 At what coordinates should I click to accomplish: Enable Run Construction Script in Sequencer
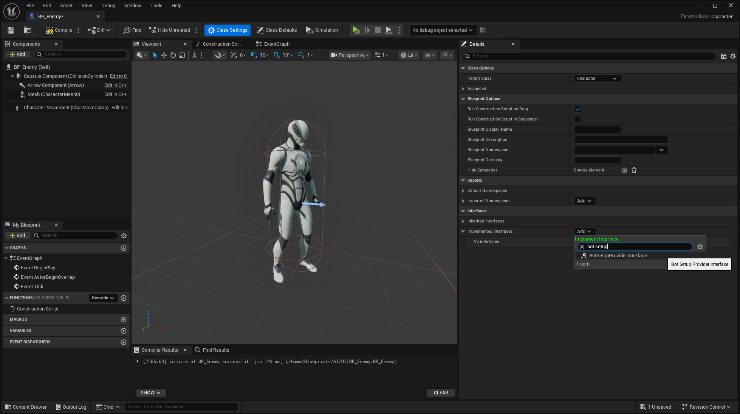tap(577, 119)
